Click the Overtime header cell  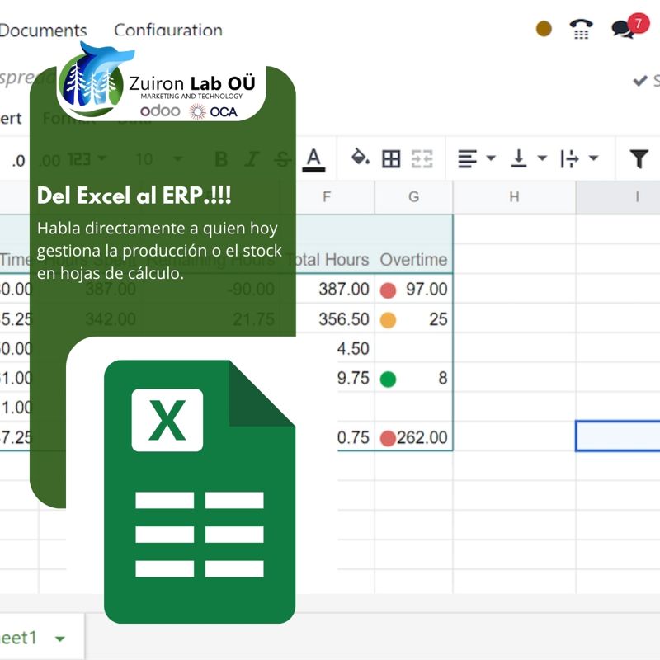tap(414, 259)
